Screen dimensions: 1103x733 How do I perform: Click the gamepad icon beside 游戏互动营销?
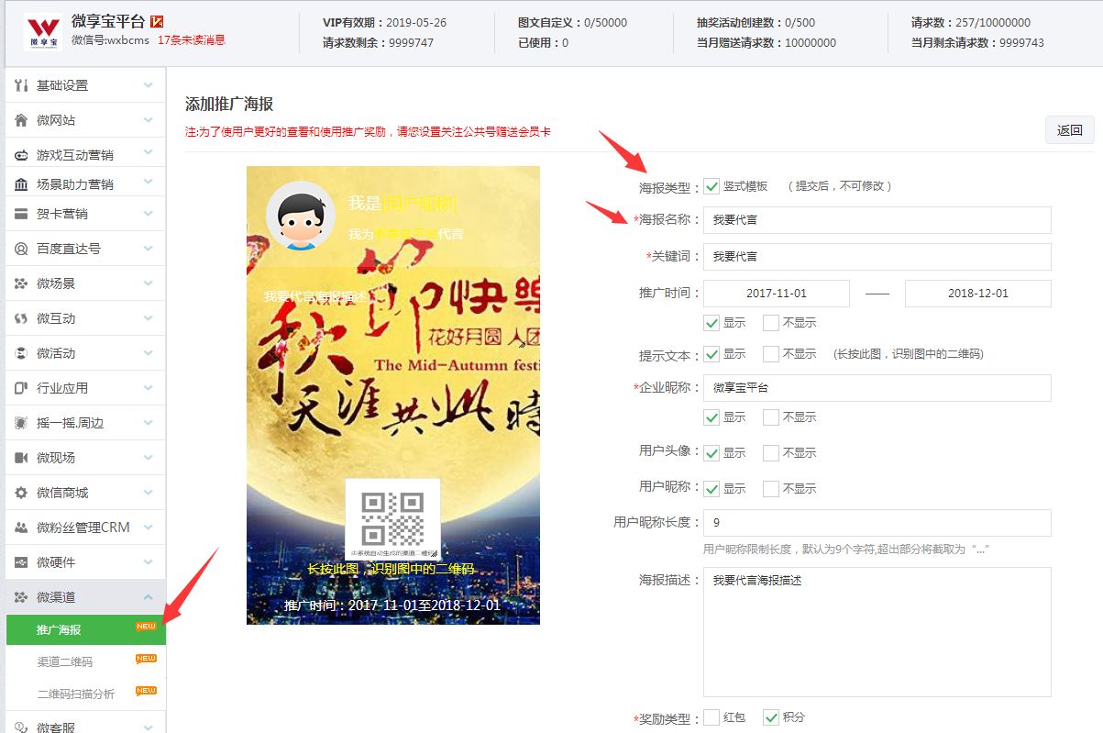(20, 155)
